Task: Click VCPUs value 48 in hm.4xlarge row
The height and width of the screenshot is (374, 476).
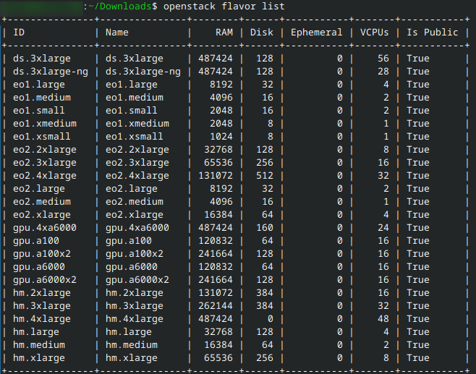Action: (x=383, y=319)
